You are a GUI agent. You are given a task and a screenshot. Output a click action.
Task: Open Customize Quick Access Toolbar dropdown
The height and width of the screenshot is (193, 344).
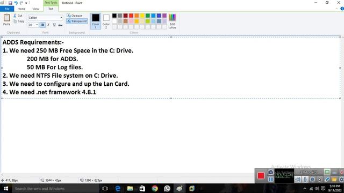pos(26,3)
